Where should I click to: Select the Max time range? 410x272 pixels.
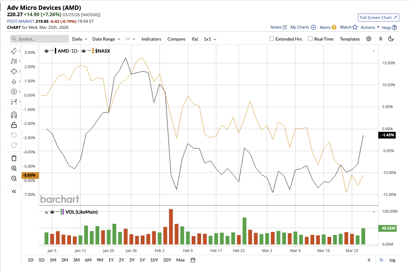(181, 260)
